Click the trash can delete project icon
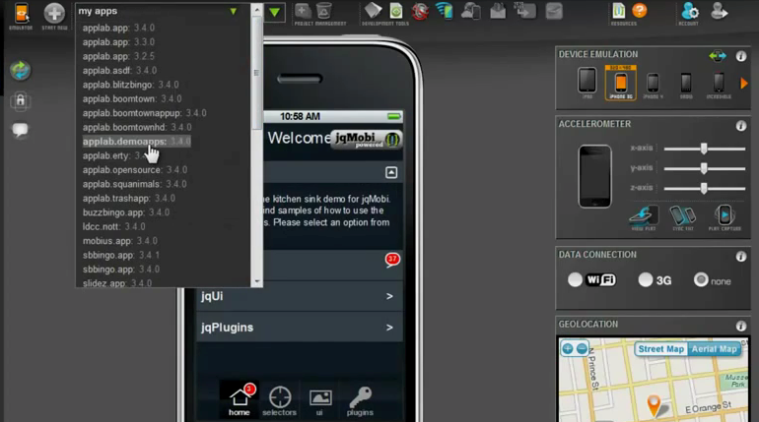This screenshot has height=422, width=759. click(324, 11)
